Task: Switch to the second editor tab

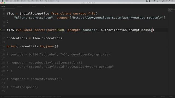Action: coord(23,6)
